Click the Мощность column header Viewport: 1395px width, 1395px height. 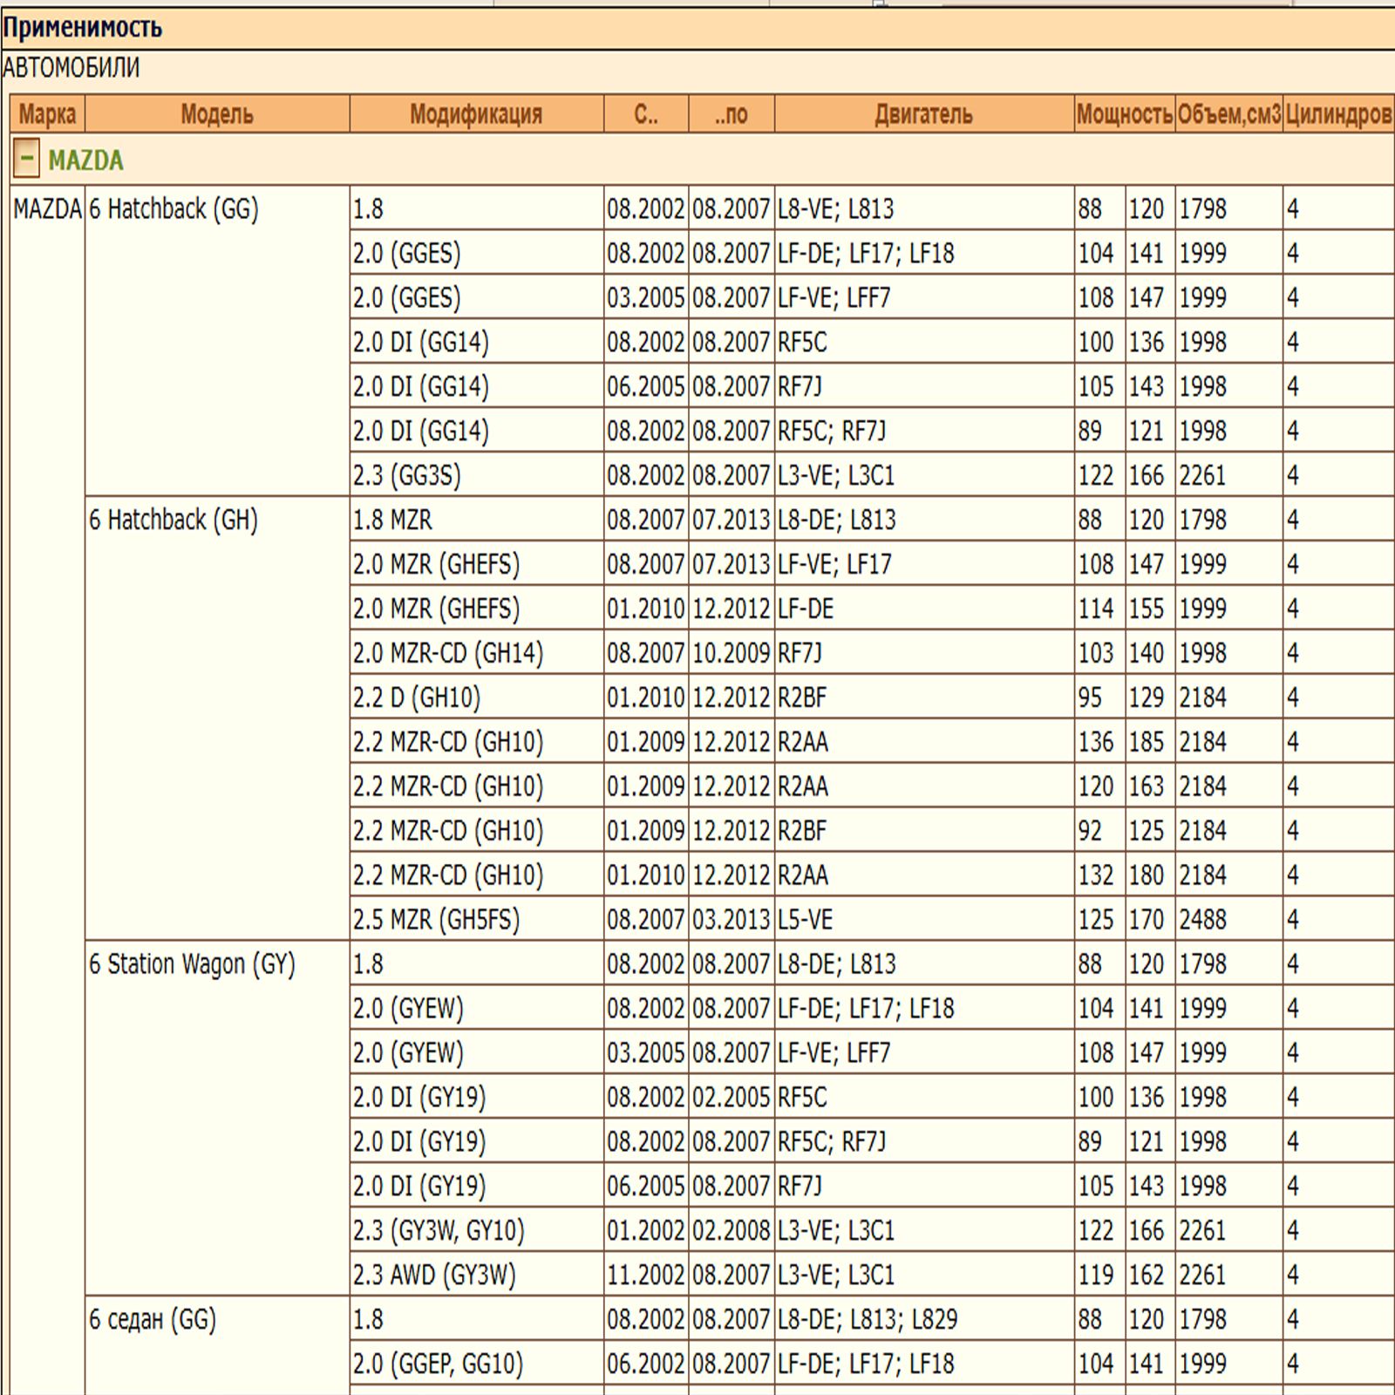click(x=1123, y=114)
